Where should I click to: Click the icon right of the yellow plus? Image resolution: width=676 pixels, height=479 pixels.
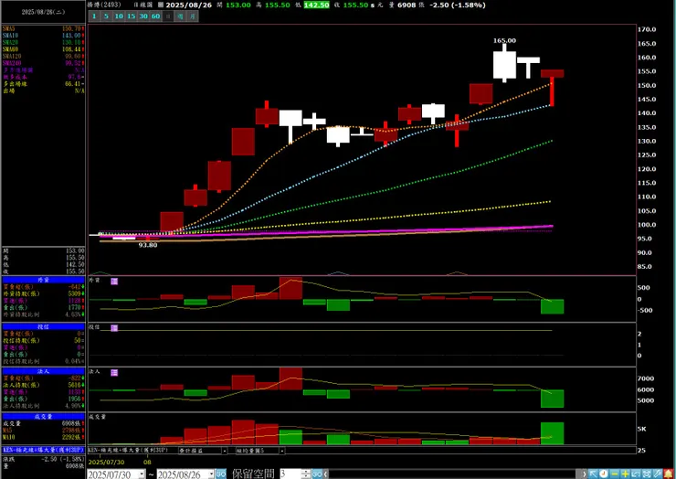[636, 474]
